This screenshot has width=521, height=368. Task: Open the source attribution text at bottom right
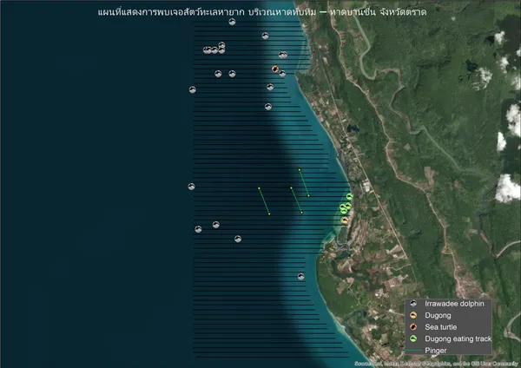tap(437, 363)
